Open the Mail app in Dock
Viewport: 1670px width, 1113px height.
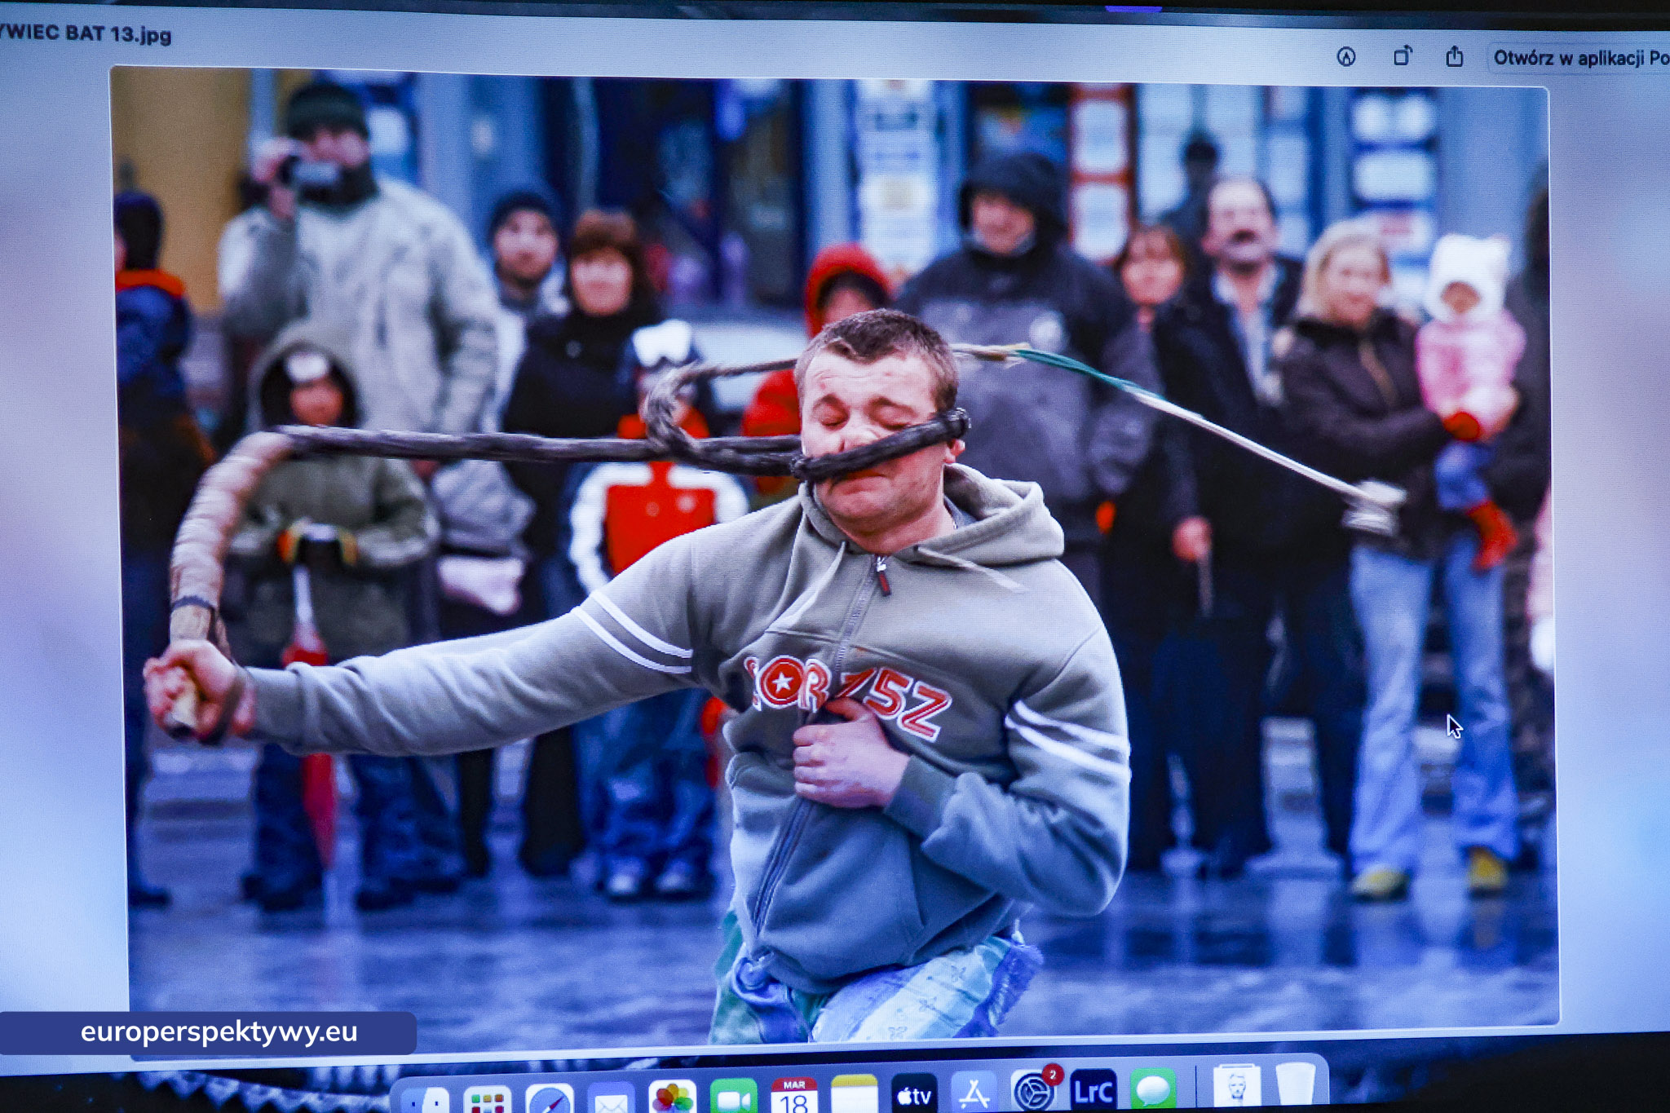pyautogui.click(x=610, y=1100)
